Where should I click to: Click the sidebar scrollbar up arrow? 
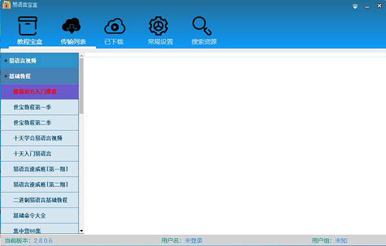pyautogui.click(x=82, y=55)
